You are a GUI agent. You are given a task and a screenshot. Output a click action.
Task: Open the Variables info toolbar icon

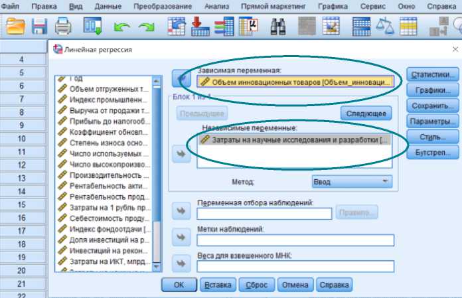(224, 27)
